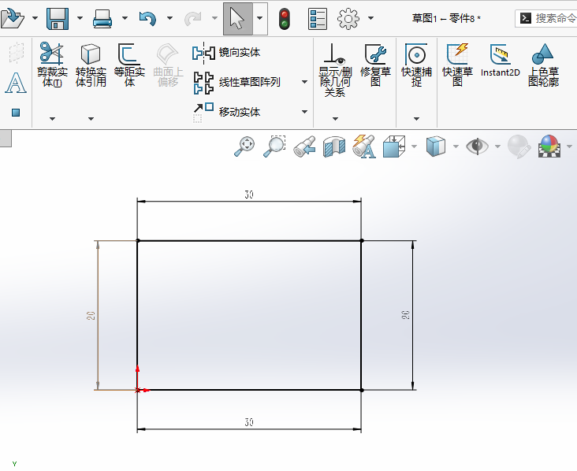Expand the Linear Sketch Pattern (线性草图阵列) dropdown arrow
The image size is (577, 471).
pyautogui.click(x=305, y=82)
